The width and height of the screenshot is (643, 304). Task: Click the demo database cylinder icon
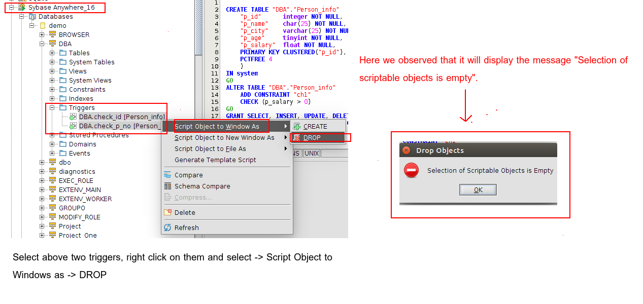pyautogui.click(x=43, y=26)
